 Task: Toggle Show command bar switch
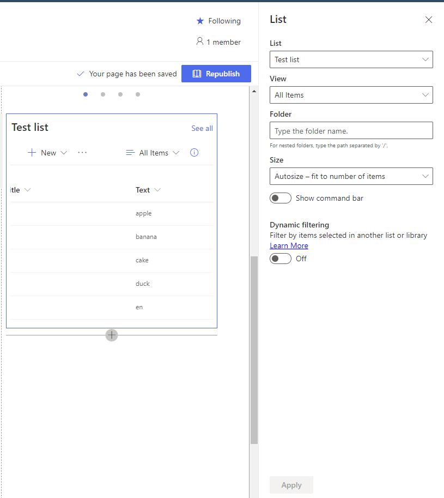(281, 198)
